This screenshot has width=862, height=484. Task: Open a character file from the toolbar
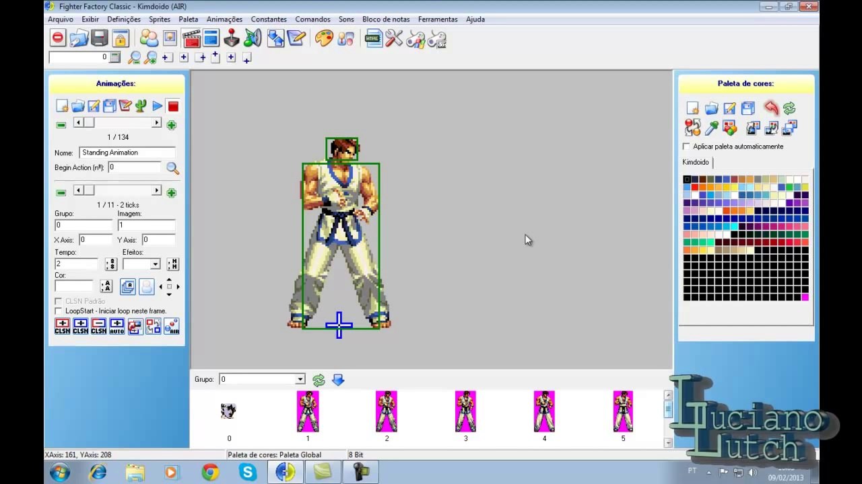(79, 38)
